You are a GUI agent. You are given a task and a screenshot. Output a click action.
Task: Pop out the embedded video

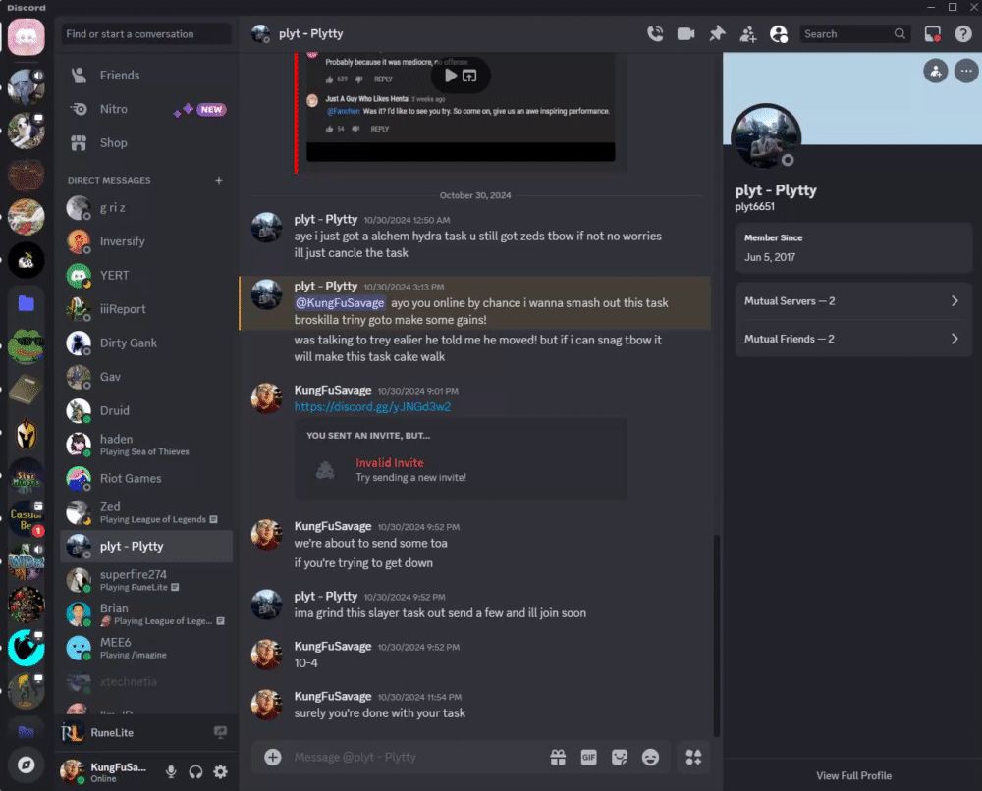pyautogui.click(x=469, y=76)
